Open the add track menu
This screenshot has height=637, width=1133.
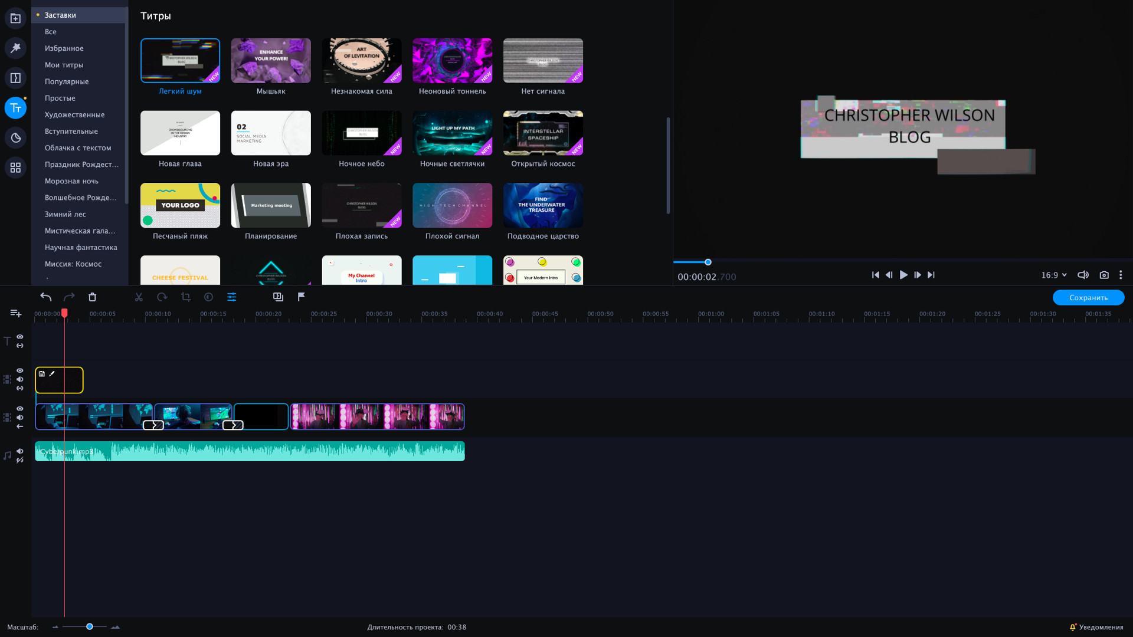coord(15,313)
